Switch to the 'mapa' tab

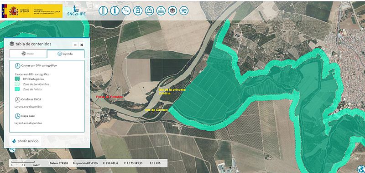[28, 54]
